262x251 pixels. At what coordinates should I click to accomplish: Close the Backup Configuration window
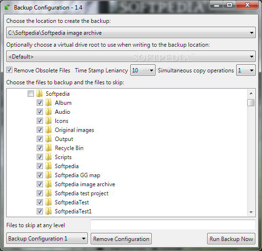click(247, 5)
